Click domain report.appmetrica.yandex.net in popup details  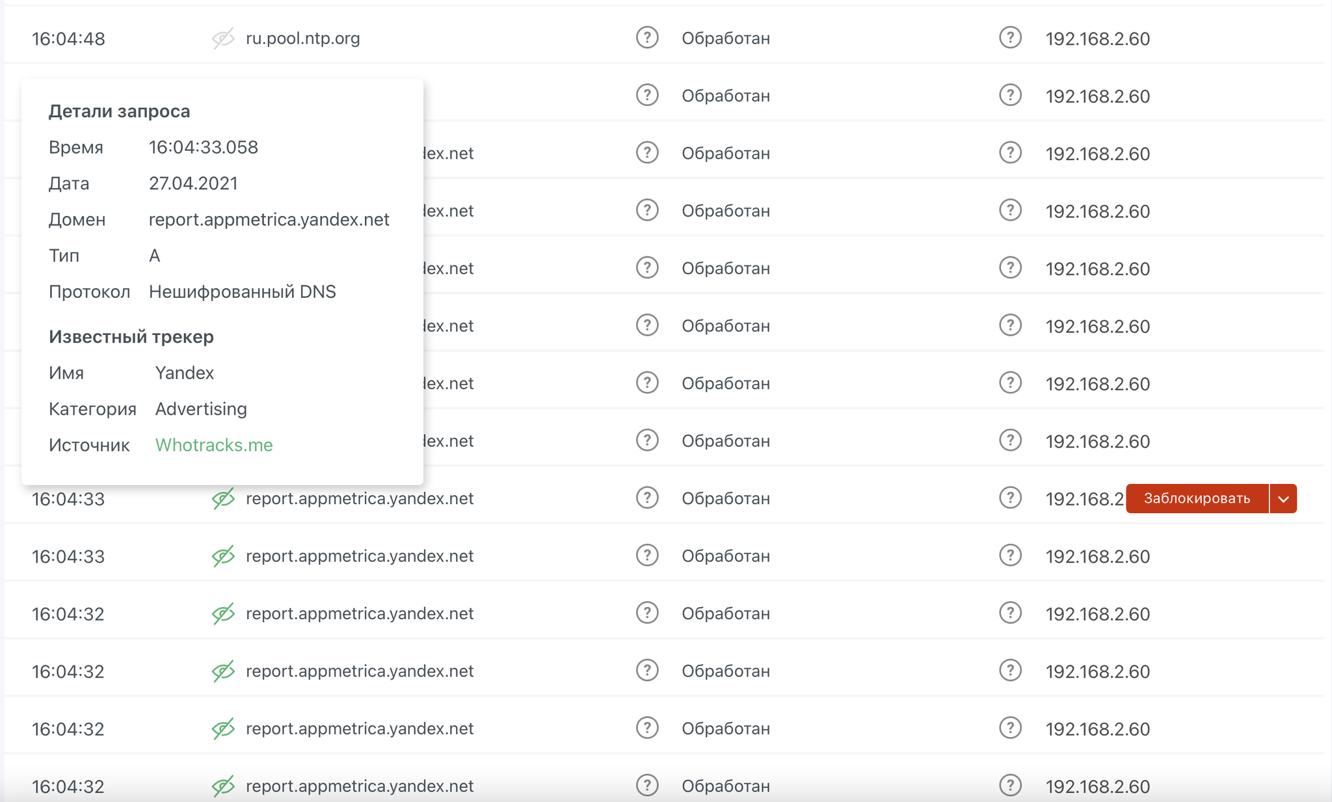click(269, 220)
